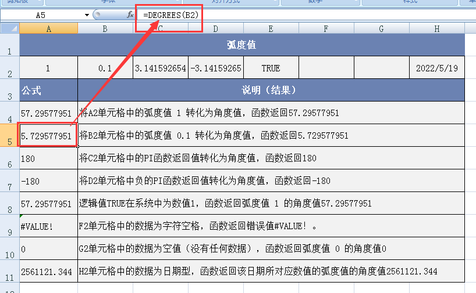Click the 说明（结果）header cell
The width and height of the screenshot is (476, 293).
coord(271,90)
